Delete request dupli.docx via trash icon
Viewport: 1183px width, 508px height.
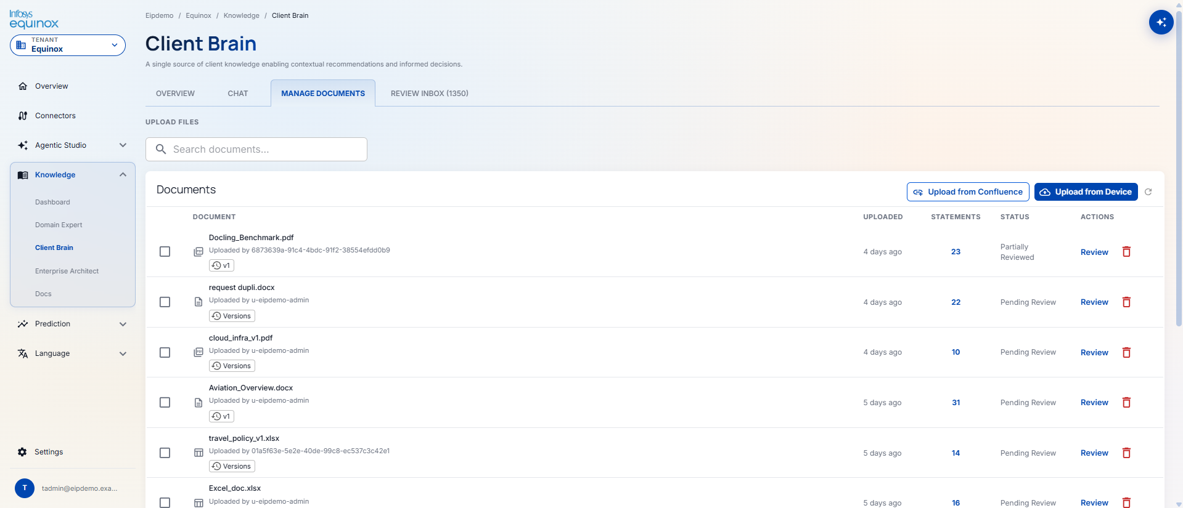[1126, 302]
